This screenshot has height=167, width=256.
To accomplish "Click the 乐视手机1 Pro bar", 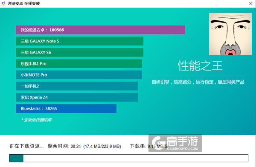I will [79, 64].
